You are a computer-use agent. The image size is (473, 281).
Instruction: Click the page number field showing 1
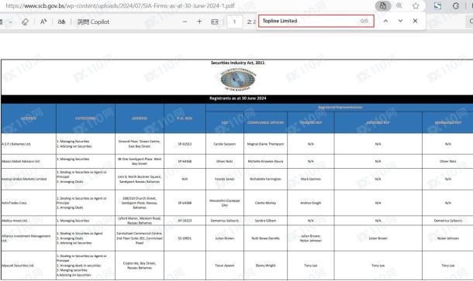[x=234, y=22]
